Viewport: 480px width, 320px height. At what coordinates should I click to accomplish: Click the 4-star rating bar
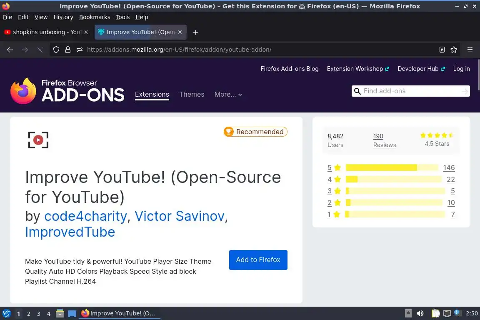pyautogui.click(x=394, y=179)
